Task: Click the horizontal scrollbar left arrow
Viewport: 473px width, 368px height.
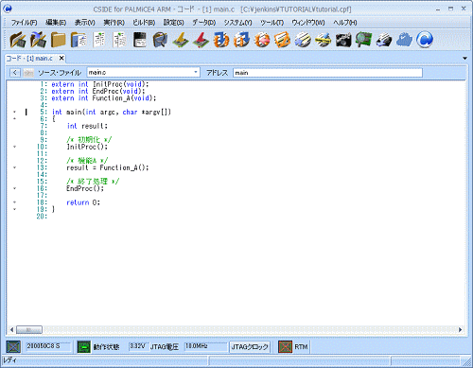Action: (x=11, y=330)
